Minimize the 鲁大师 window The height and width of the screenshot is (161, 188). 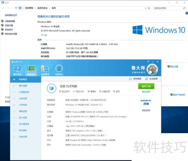tap(153, 62)
